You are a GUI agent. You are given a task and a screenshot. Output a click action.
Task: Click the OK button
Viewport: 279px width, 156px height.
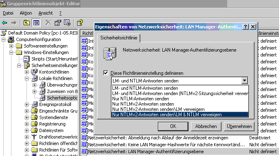click(x=173, y=126)
